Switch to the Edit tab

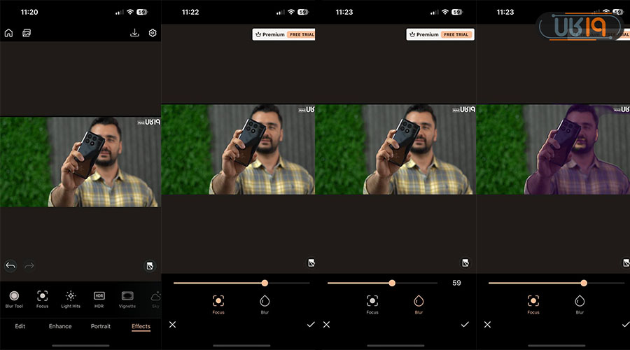click(20, 326)
